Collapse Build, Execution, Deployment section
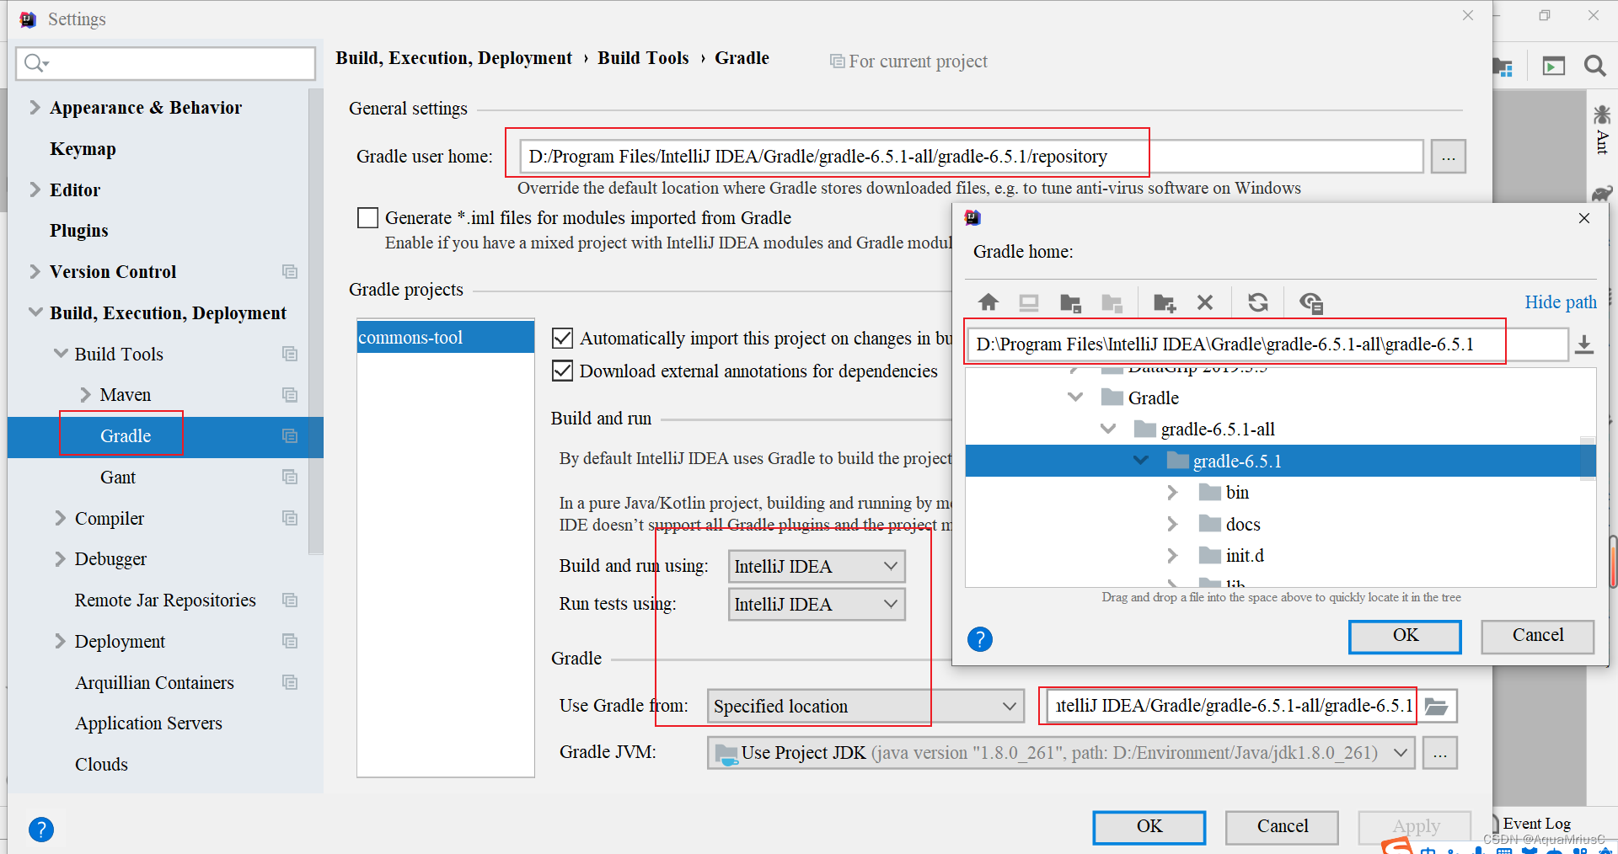Image resolution: width=1618 pixels, height=854 pixels. point(35,312)
